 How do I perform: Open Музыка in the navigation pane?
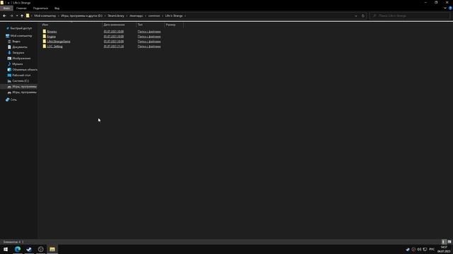[17, 64]
